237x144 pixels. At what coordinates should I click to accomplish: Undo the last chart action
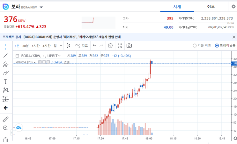(x=95, y=46)
